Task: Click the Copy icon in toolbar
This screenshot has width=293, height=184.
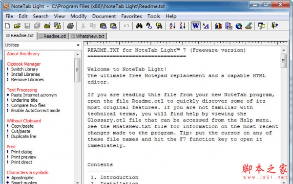Action: tap(93, 25)
